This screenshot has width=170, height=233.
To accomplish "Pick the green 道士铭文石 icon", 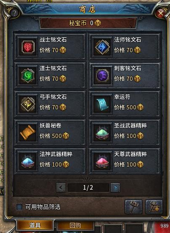I will 28,75.
